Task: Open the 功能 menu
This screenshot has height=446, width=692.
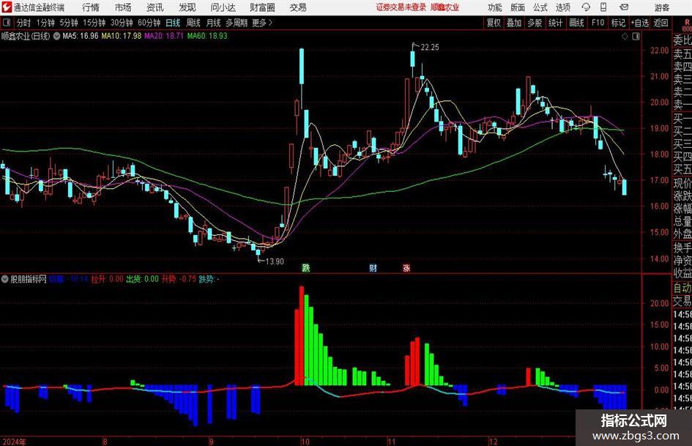Action: [495, 7]
